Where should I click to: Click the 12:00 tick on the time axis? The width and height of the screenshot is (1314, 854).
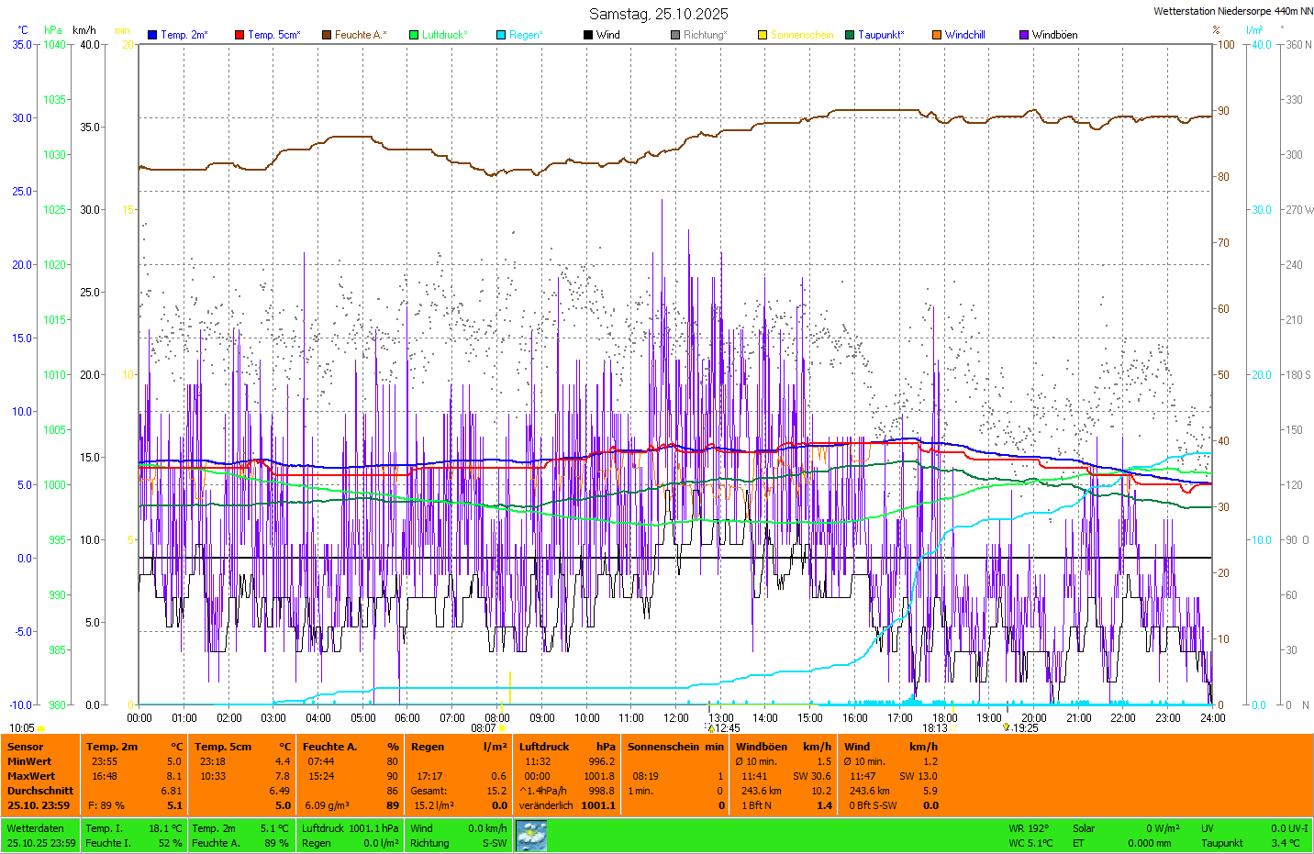point(676,718)
